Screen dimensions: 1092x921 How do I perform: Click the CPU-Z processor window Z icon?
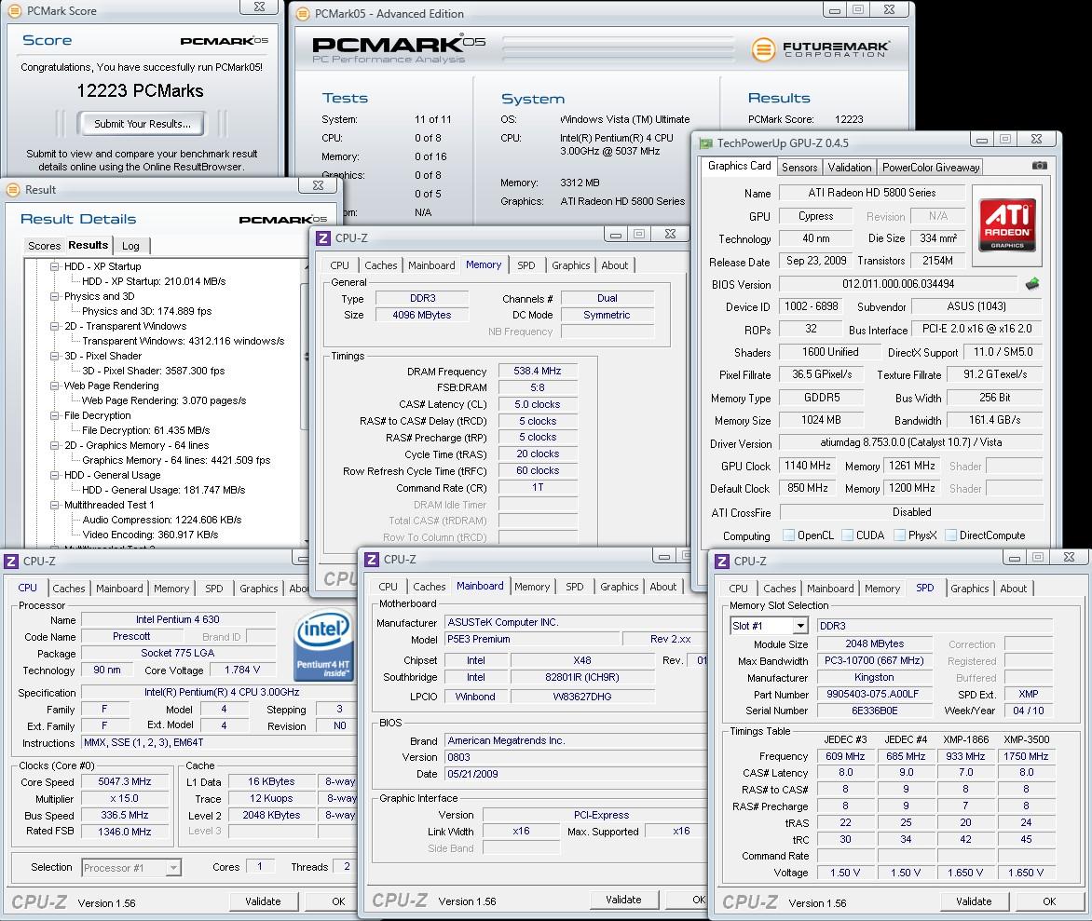point(11,562)
